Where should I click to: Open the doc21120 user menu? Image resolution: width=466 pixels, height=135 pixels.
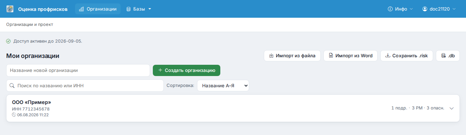(439, 9)
